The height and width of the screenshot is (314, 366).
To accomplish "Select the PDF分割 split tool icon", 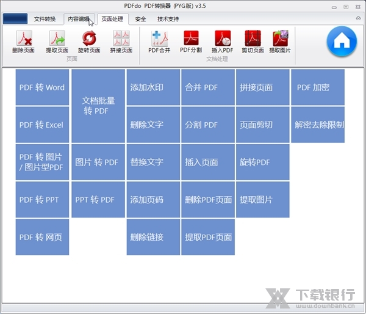I will pyautogui.click(x=191, y=42).
